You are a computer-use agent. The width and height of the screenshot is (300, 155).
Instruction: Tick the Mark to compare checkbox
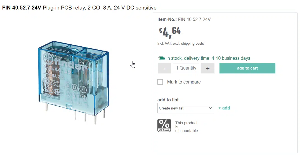pyautogui.click(x=160, y=82)
